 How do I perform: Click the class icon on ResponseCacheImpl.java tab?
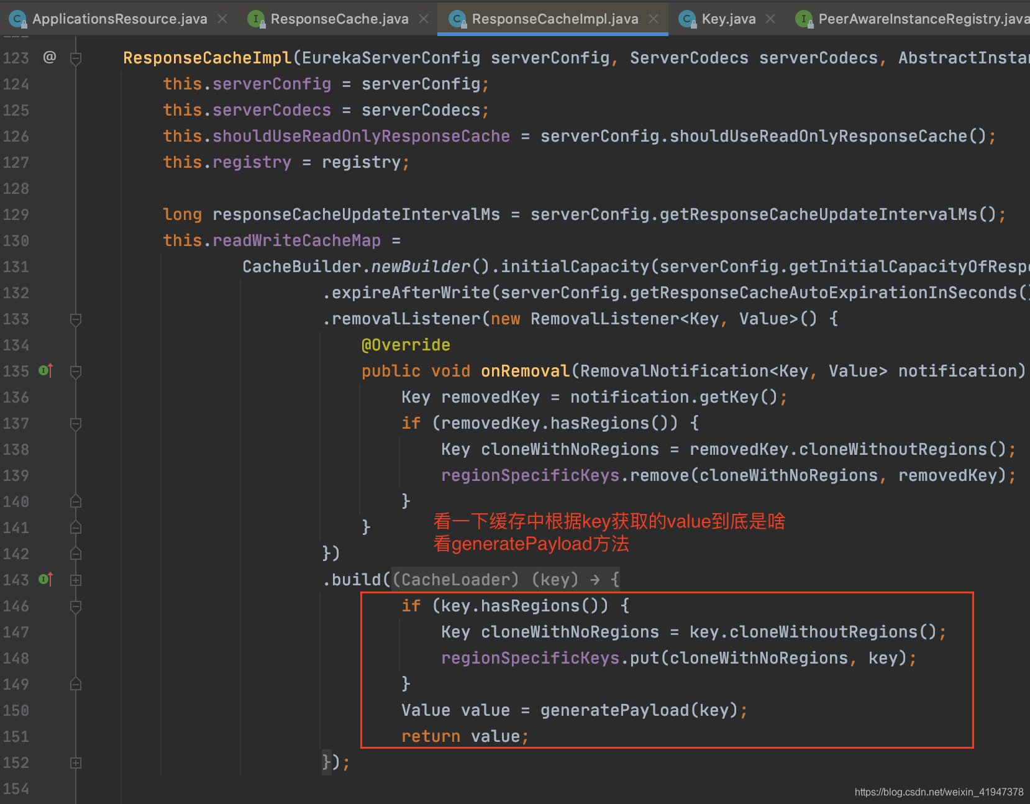coord(458,19)
